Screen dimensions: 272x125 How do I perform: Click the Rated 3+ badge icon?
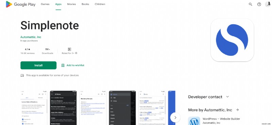(69, 49)
